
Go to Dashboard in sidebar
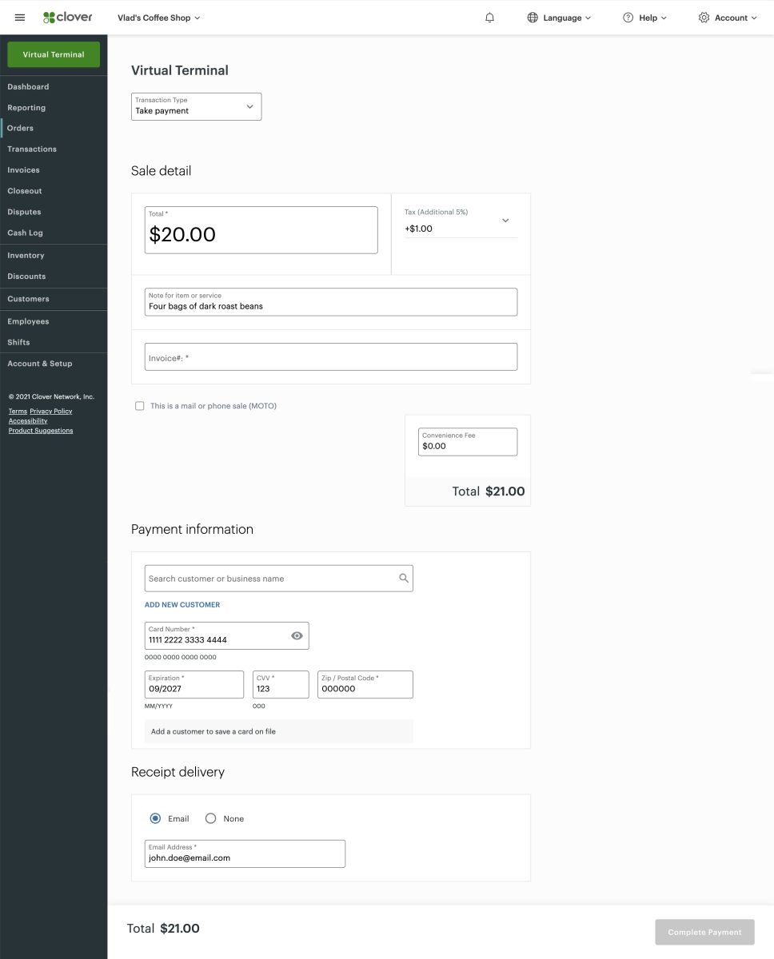pyautogui.click(x=28, y=86)
